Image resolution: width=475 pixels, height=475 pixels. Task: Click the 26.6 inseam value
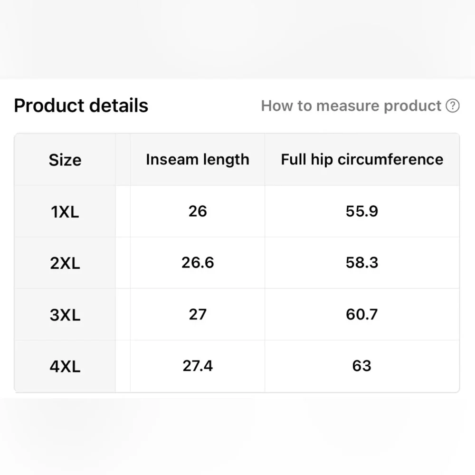(x=198, y=263)
